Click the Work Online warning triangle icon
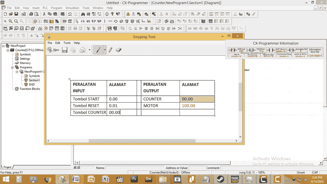 [x=128, y=14]
